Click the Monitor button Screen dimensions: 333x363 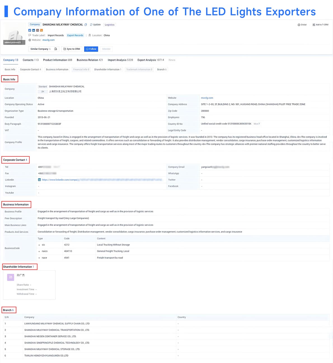pyautogui.click(x=106, y=49)
